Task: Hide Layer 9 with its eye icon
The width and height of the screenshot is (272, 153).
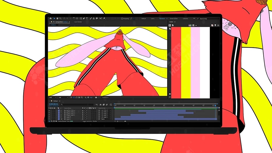Action: [49, 117]
